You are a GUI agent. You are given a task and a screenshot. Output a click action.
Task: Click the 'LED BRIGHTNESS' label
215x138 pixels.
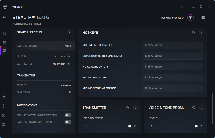coord(93,118)
